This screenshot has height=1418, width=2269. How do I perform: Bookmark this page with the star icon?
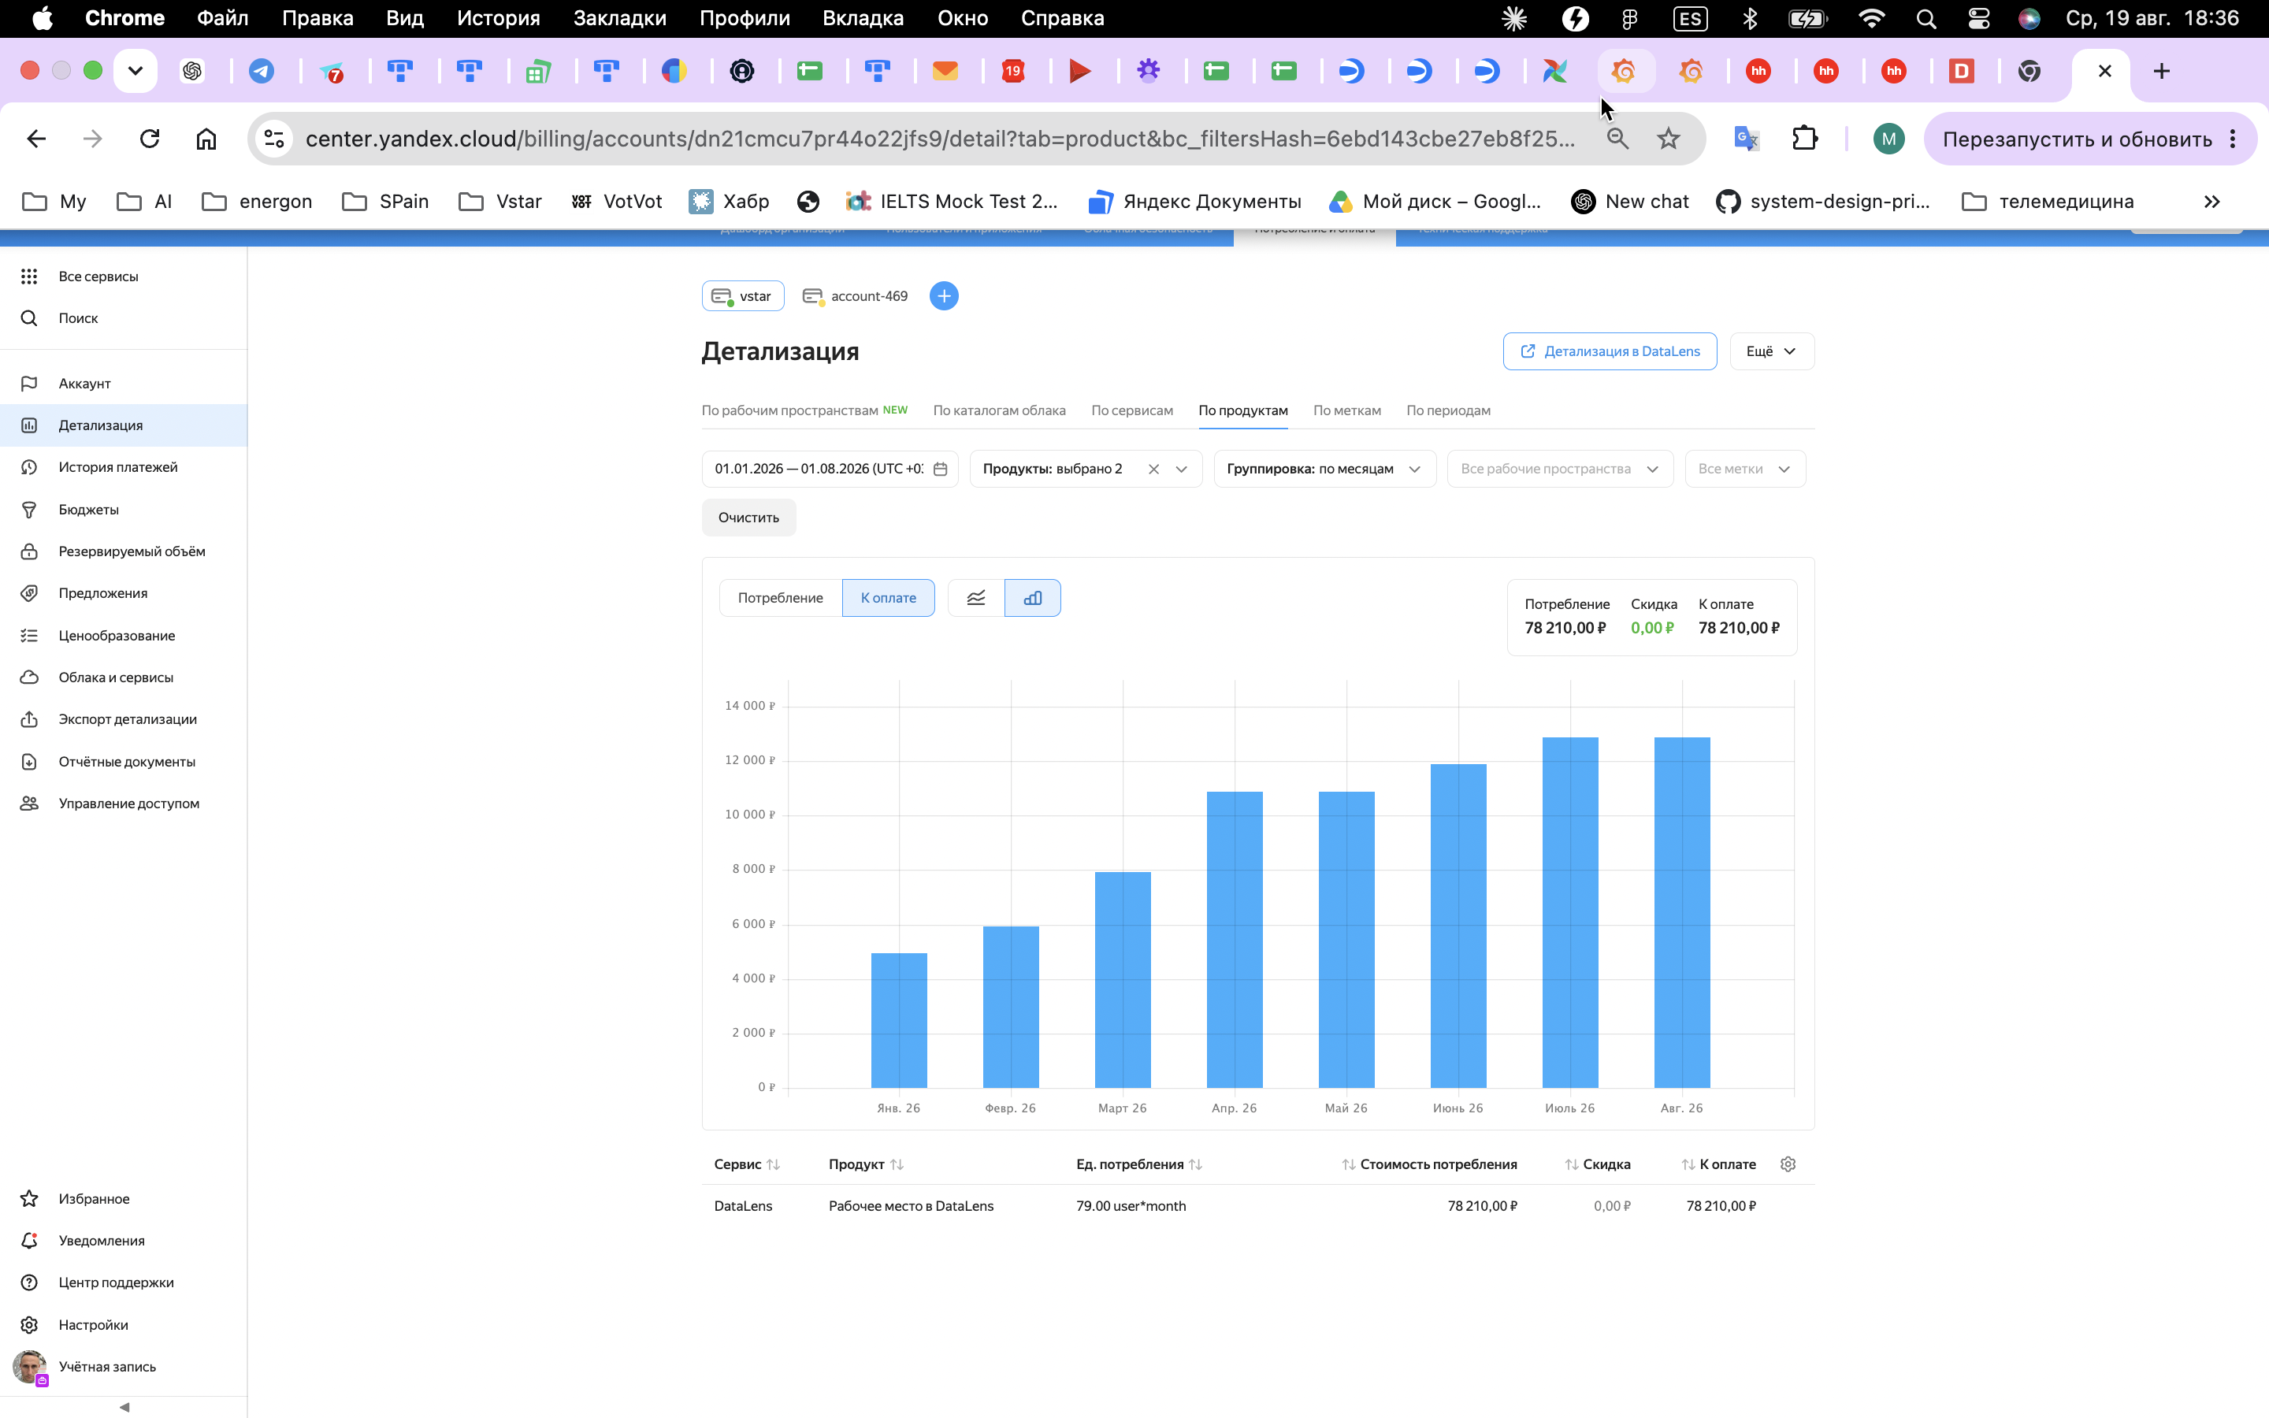[1668, 139]
